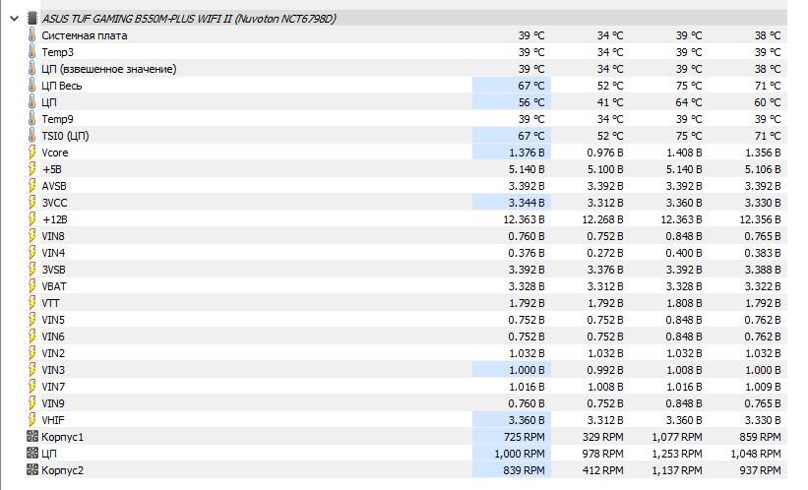The width and height of the screenshot is (808, 490).
Task: Click the lightning icon beside VBAT
Action: [x=31, y=286]
